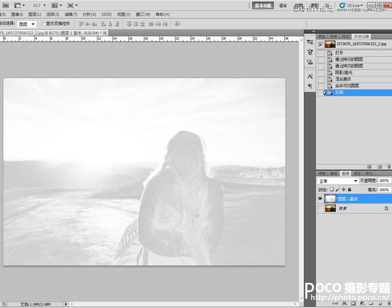
Task: Switch to the 历史记录 tab
Action: 362,36
